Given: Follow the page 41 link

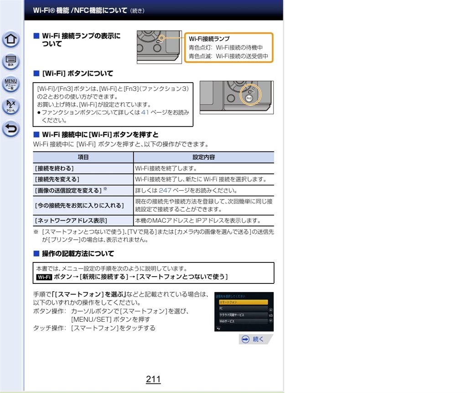Looking at the screenshot, I should (x=145, y=112).
